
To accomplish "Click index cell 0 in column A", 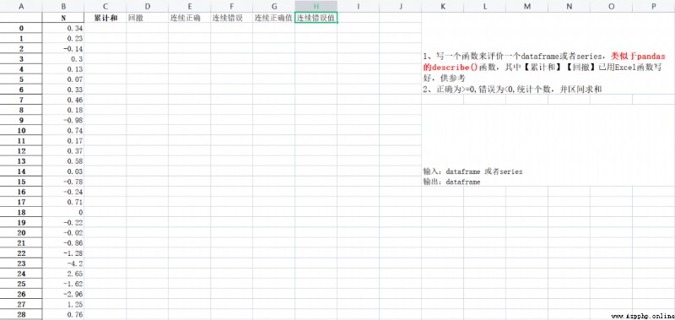I will (21, 29).
